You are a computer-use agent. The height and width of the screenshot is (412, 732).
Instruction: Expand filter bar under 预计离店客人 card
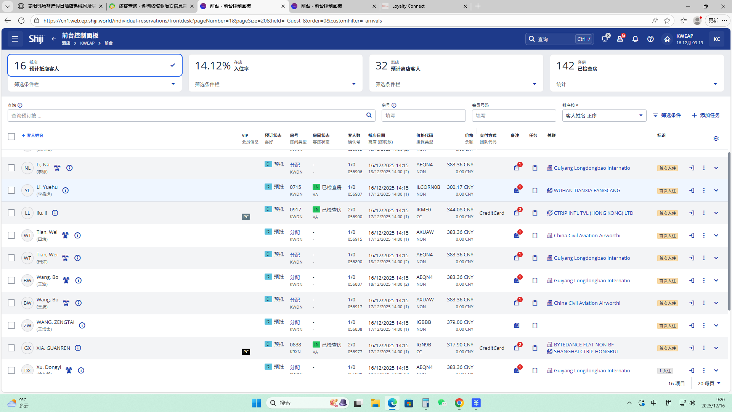coord(534,84)
